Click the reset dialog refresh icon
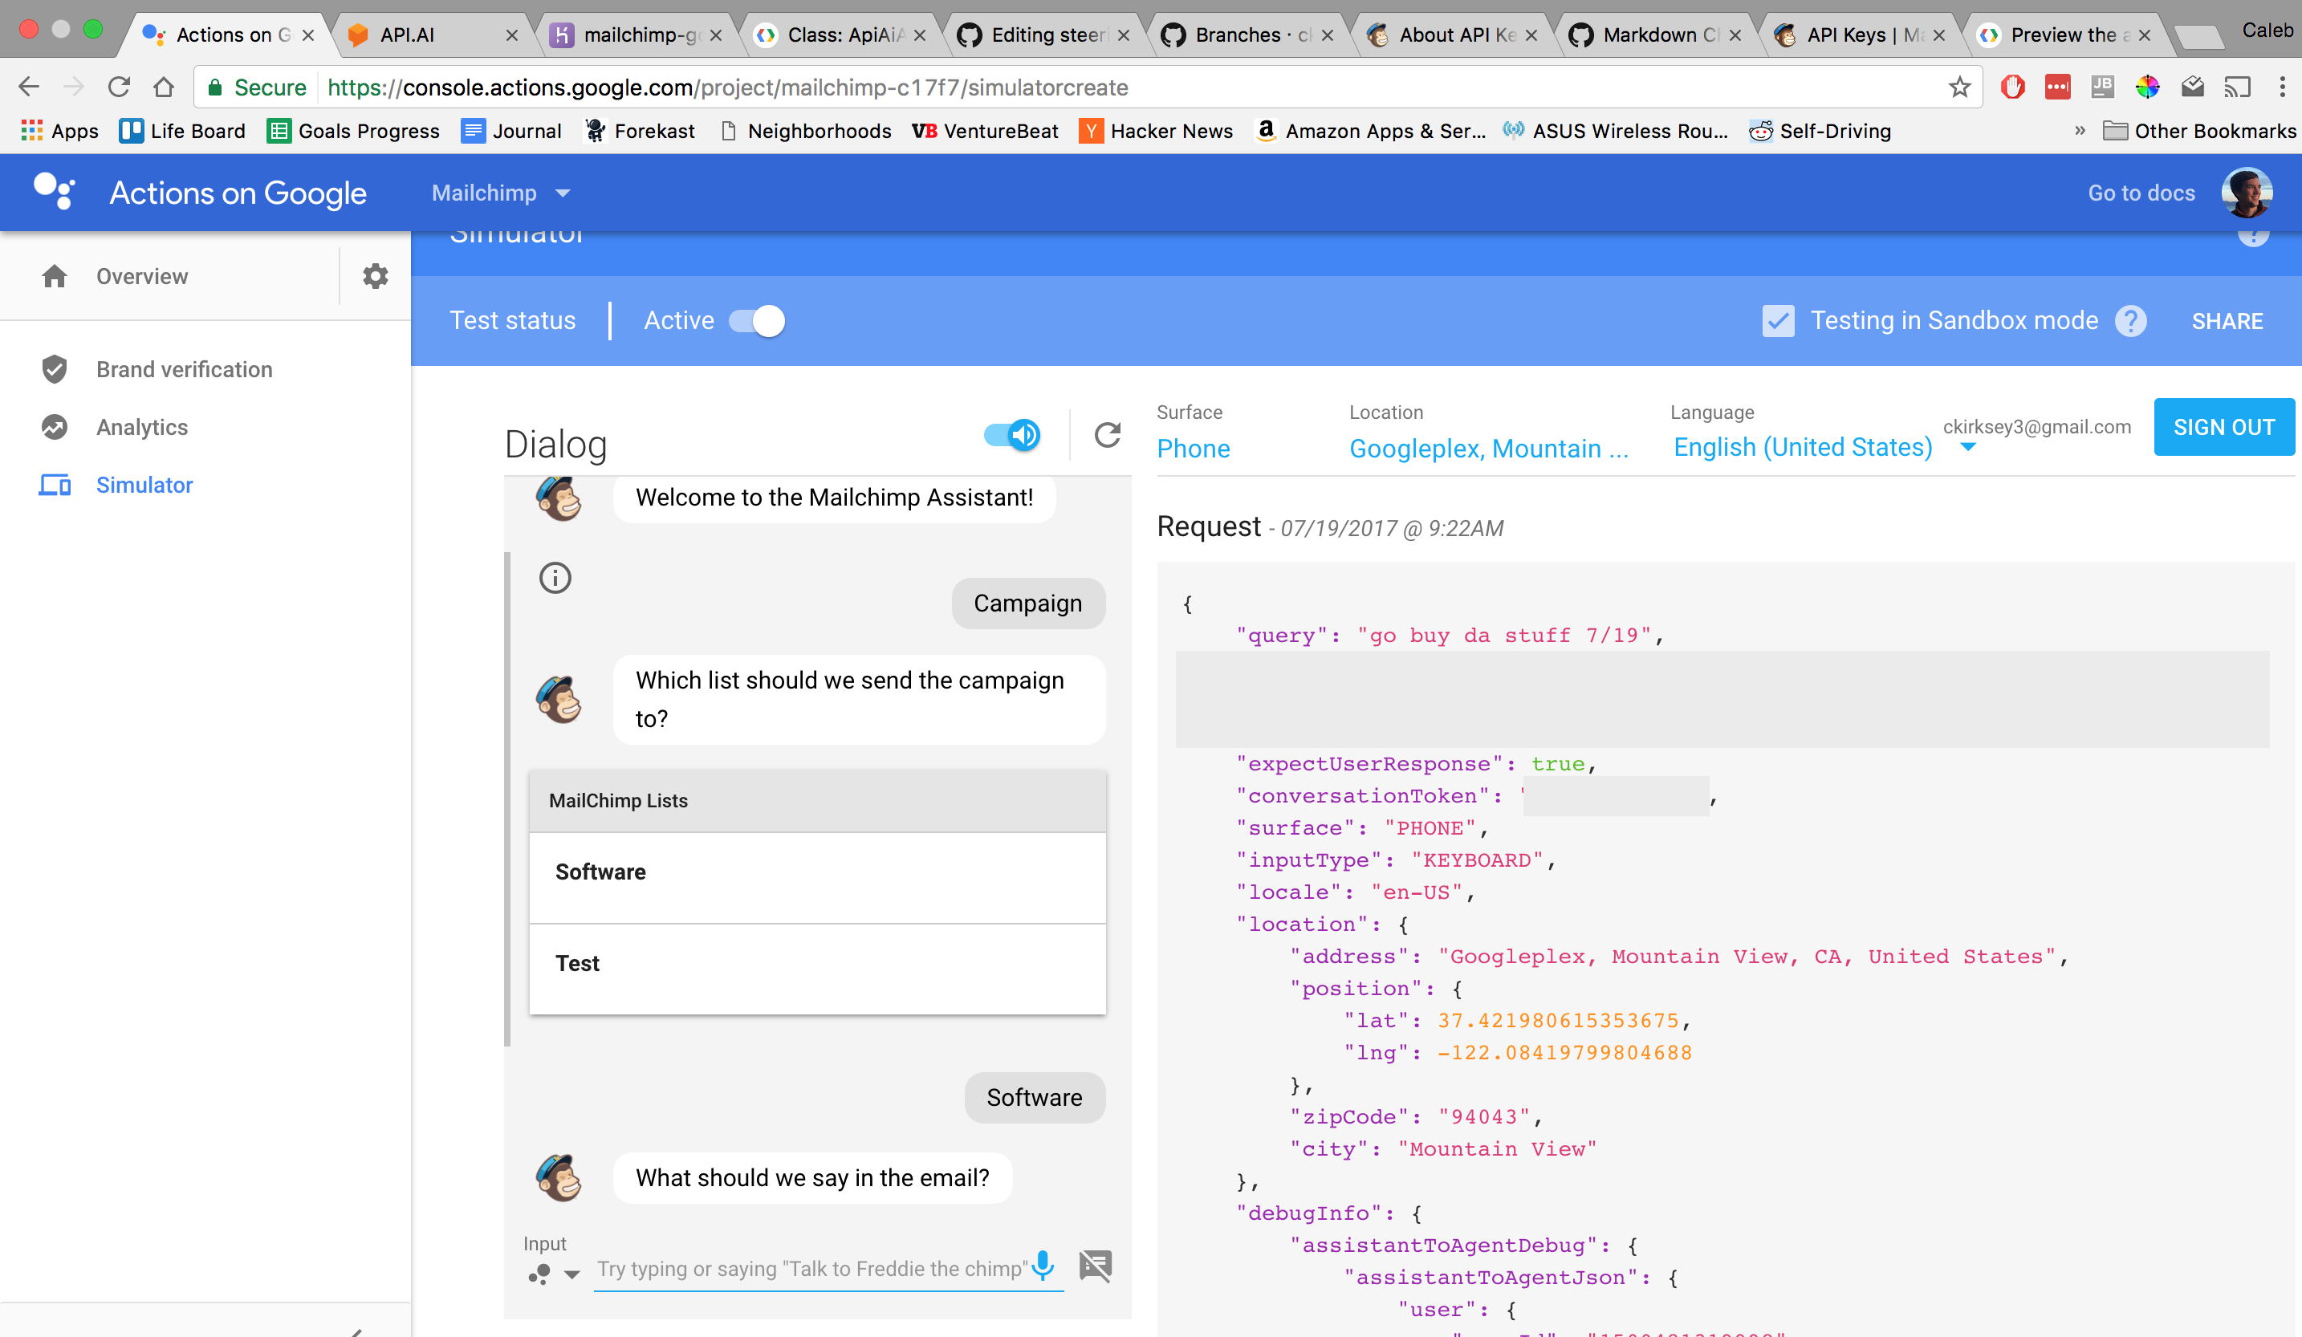This screenshot has height=1337, width=2302. coord(1107,435)
